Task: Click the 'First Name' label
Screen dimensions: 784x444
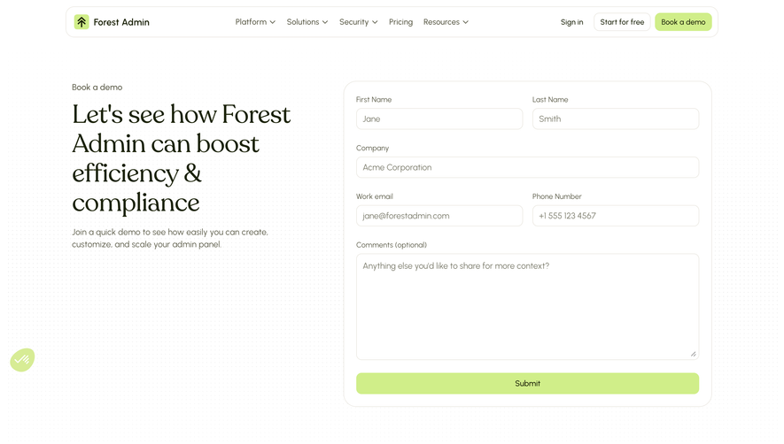Action: pos(374,99)
